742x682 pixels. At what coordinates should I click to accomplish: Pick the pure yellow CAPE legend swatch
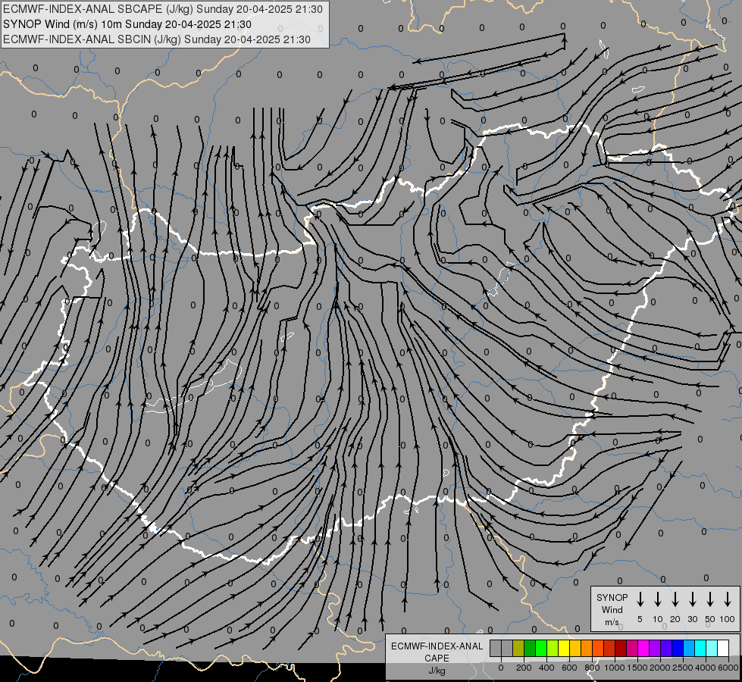pos(564,648)
